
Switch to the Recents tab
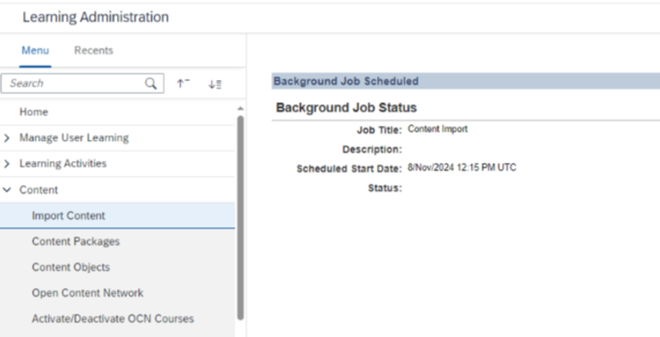pos(93,51)
